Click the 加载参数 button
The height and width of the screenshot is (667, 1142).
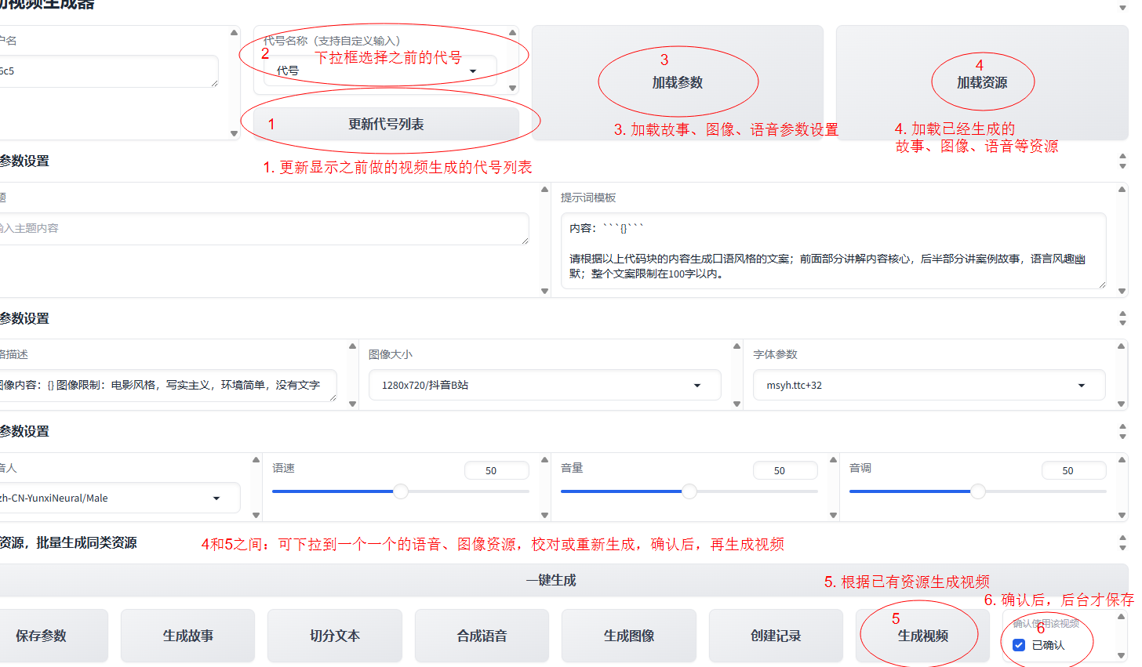678,82
